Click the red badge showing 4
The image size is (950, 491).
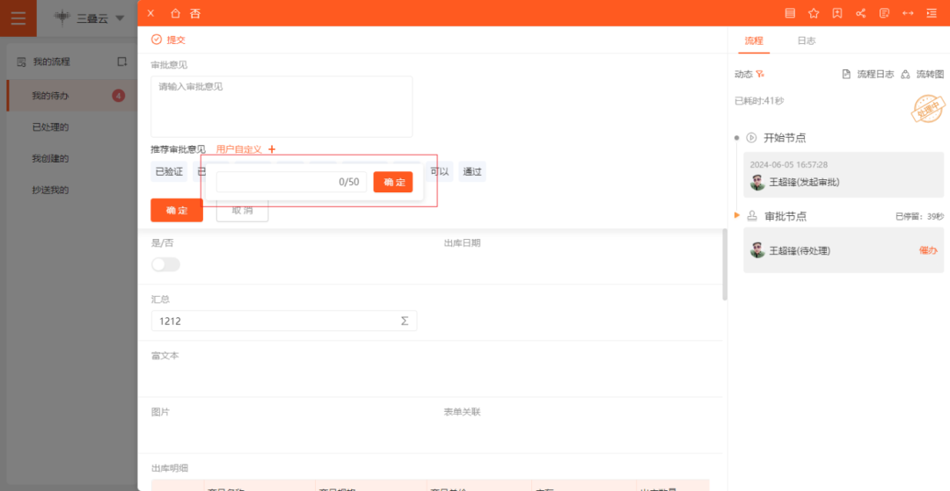(x=119, y=96)
